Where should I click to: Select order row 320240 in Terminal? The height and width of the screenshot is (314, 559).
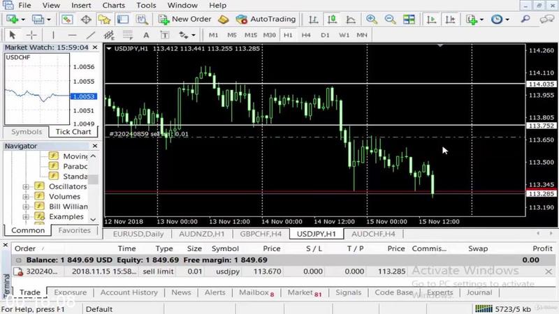coord(284,271)
